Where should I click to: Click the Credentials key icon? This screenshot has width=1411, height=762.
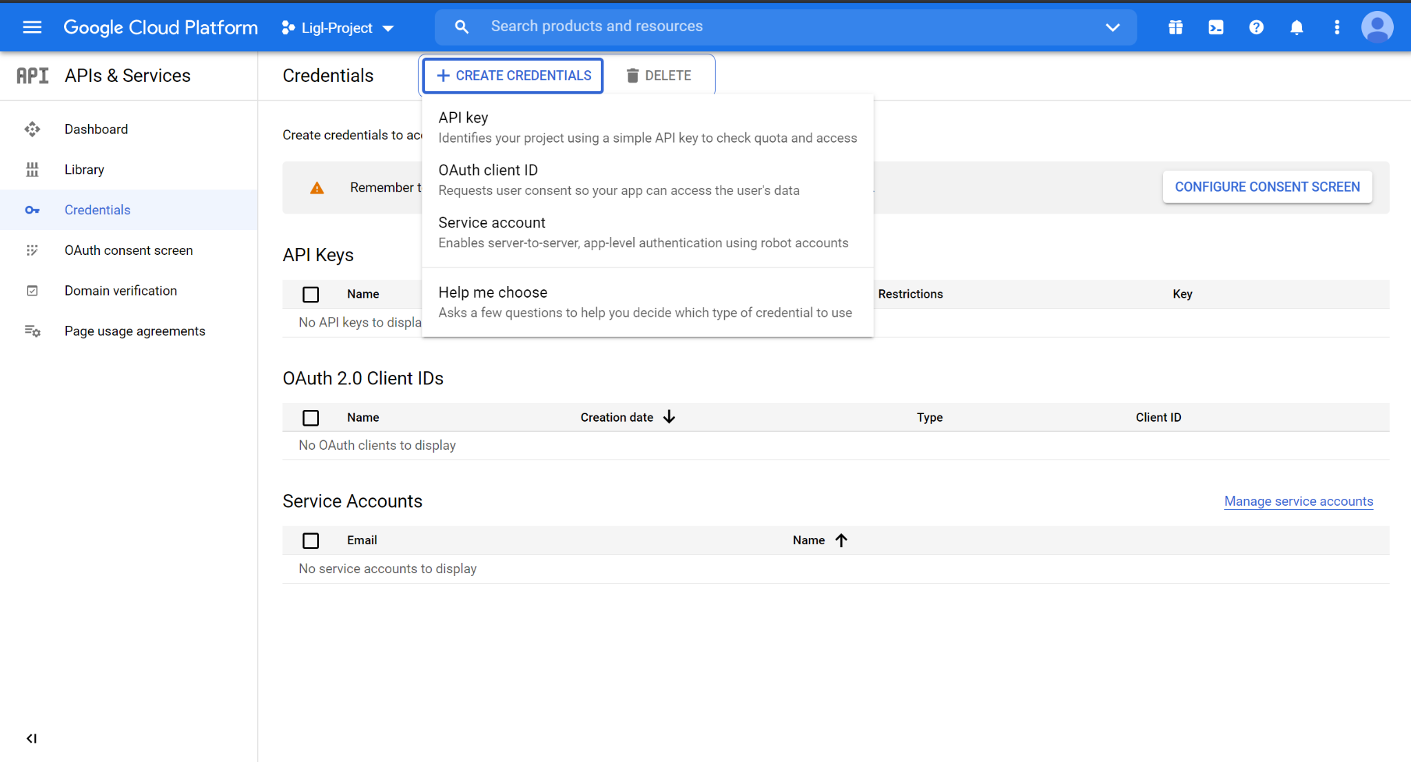point(32,210)
